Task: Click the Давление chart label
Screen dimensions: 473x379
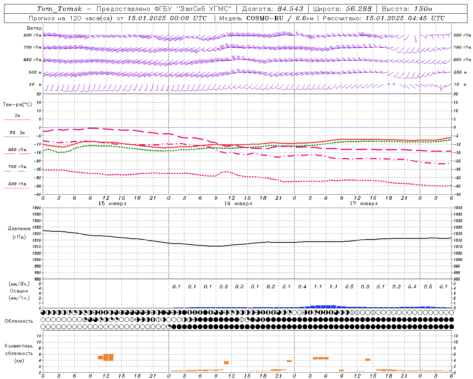Action: tap(18, 229)
